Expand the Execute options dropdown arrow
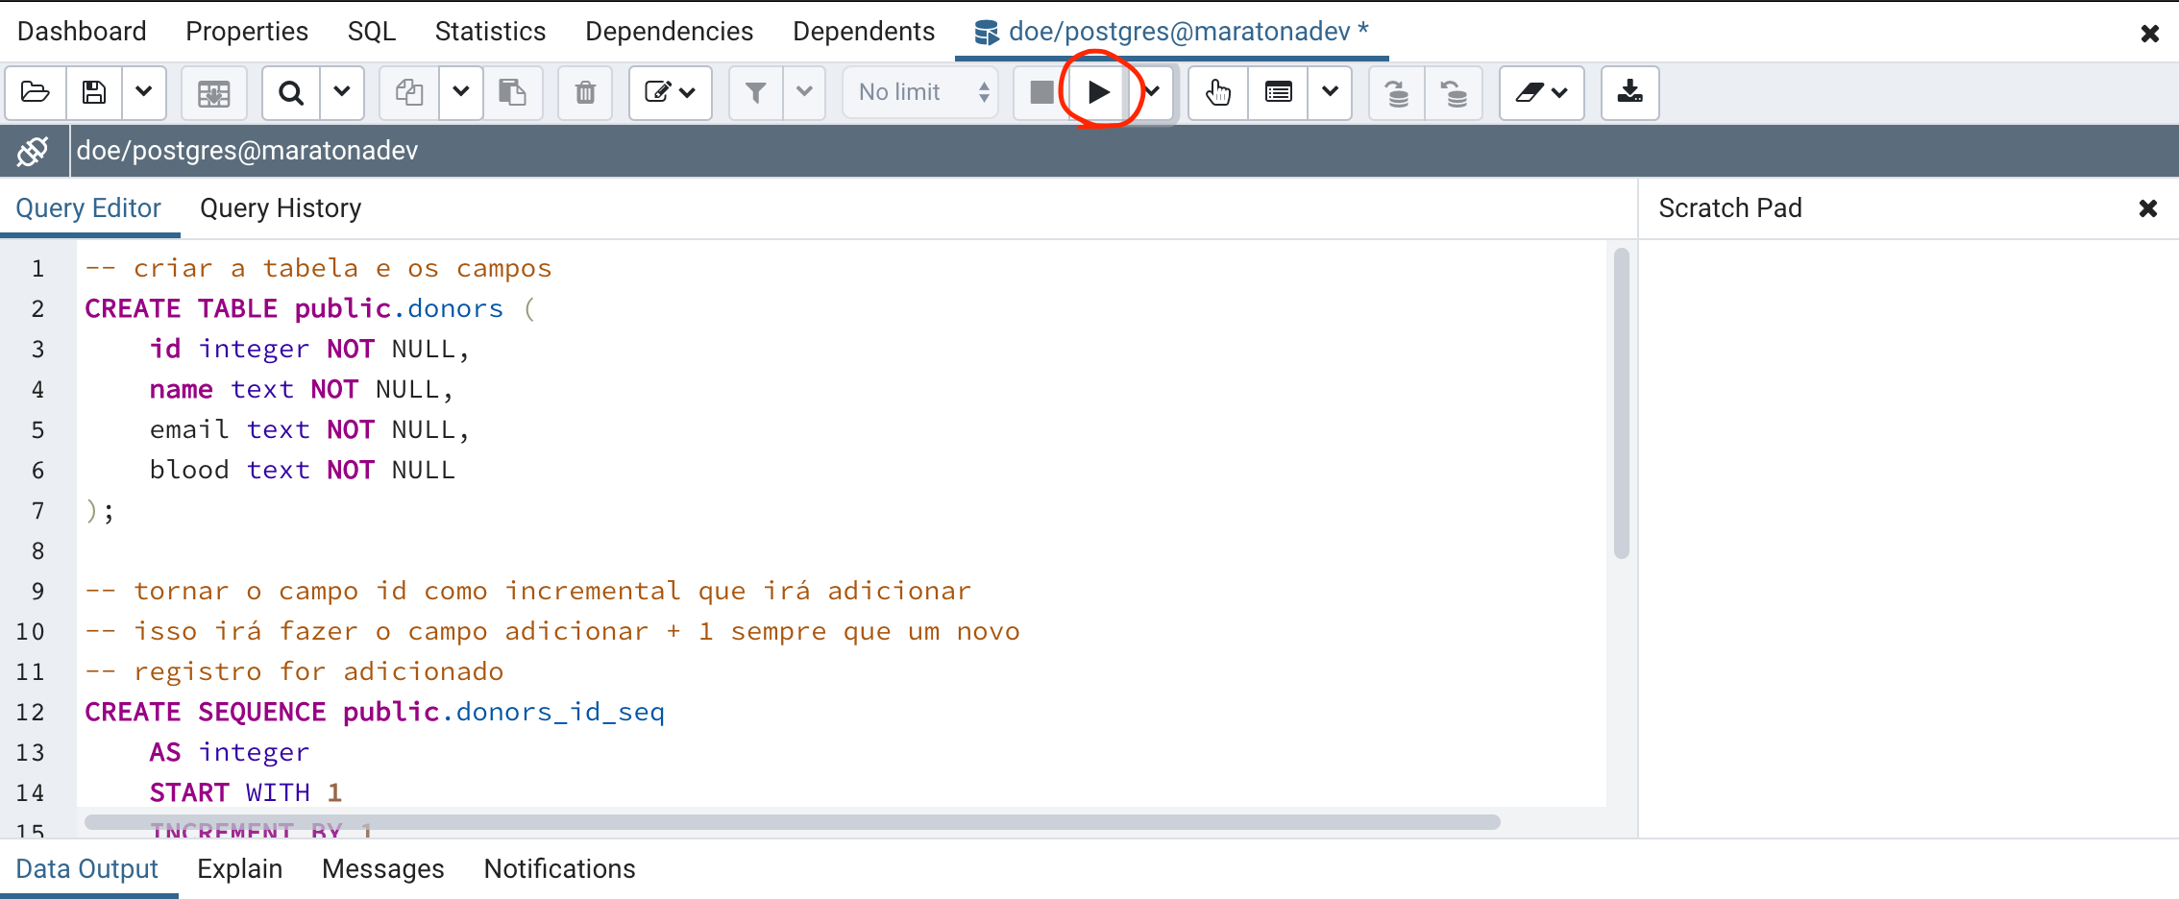This screenshot has height=899, width=2179. pos(1154,92)
